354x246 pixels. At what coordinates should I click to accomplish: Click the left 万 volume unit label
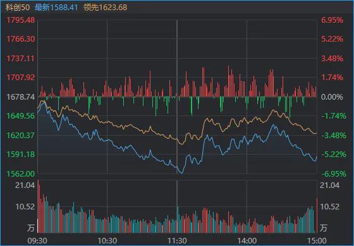pyautogui.click(x=31, y=228)
